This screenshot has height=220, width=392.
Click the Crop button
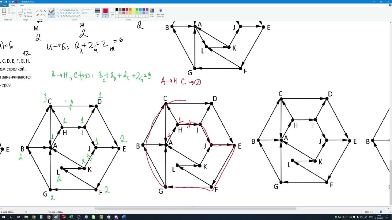28,9
